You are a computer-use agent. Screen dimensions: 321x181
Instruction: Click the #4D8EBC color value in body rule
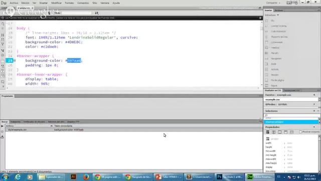click(74, 42)
